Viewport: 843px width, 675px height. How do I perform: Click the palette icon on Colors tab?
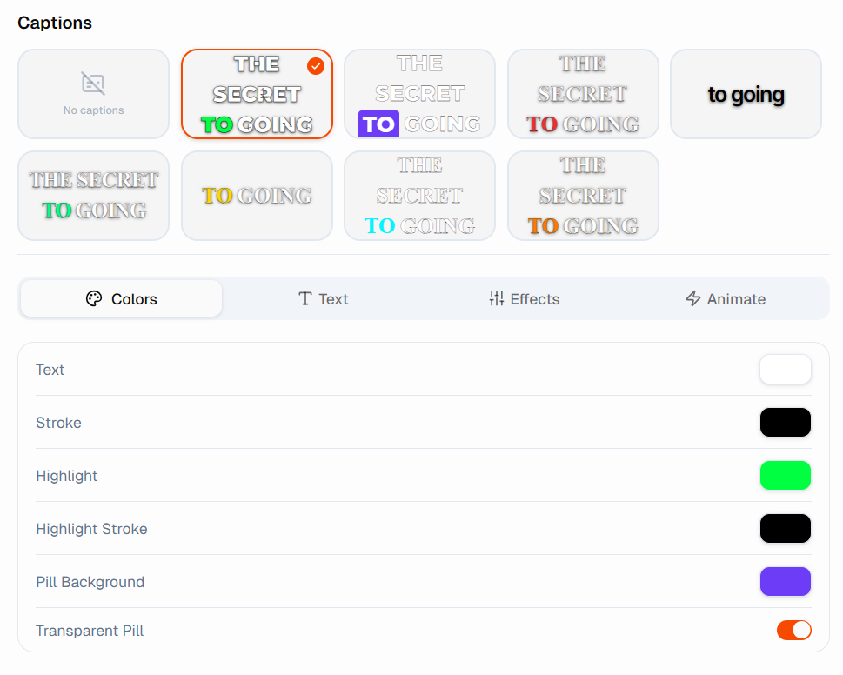[94, 299]
